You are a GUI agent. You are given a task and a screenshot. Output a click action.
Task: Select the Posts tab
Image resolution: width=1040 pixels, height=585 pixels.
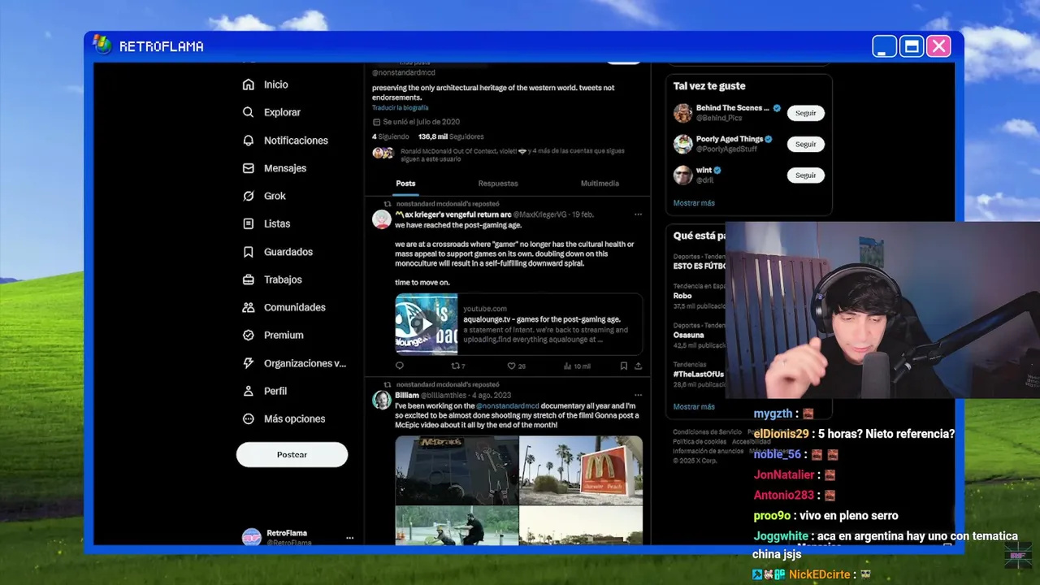(x=405, y=184)
